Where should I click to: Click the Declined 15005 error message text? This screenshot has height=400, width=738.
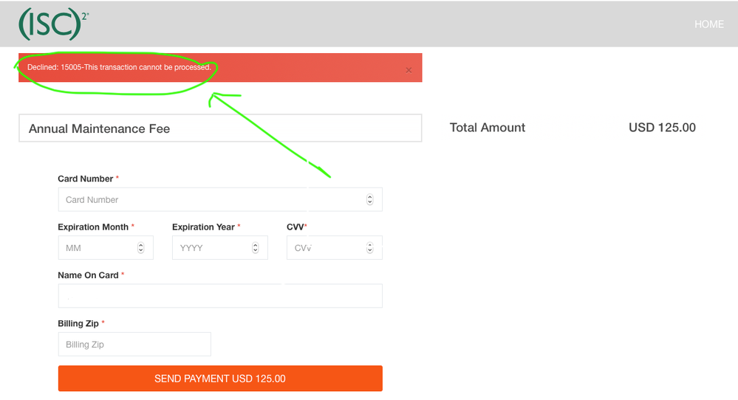tap(119, 67)
